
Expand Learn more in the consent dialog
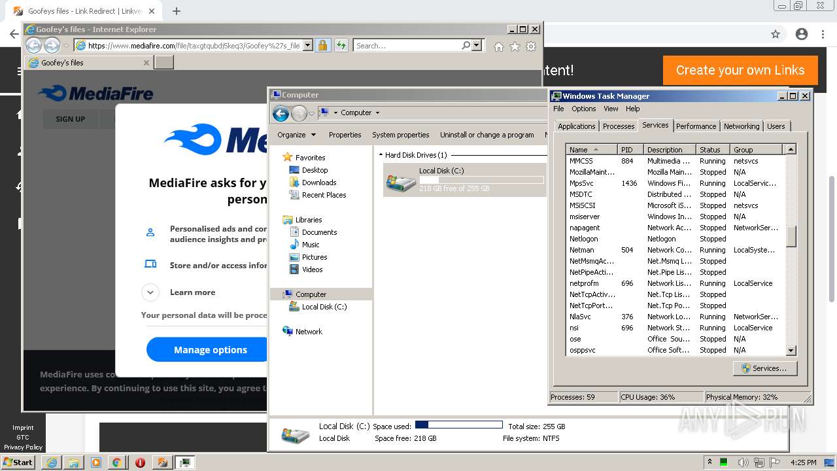coord(150,292)
